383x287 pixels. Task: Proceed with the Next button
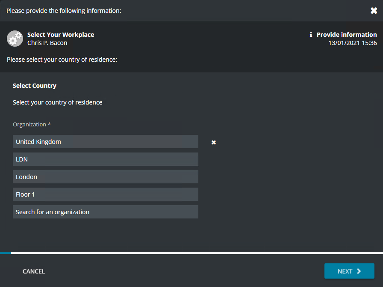(349, 271)
